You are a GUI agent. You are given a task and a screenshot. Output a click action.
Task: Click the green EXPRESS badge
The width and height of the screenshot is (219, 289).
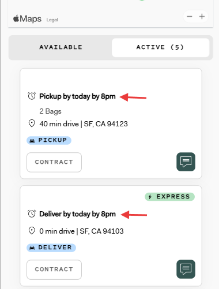(x=169, y=197)
